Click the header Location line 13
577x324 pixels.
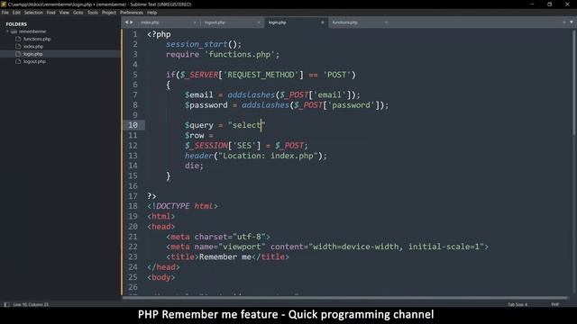point(256,156)
